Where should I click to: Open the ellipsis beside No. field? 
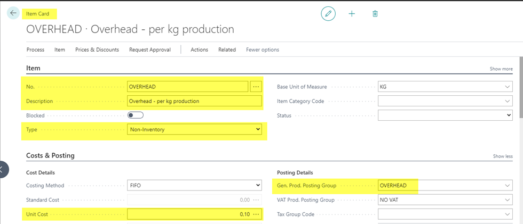[x=256, y=86]
